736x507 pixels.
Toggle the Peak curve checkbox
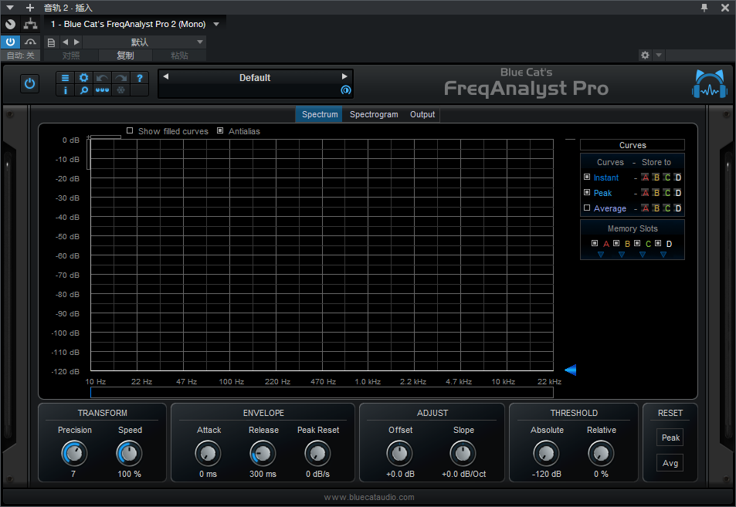click(587, 192)
